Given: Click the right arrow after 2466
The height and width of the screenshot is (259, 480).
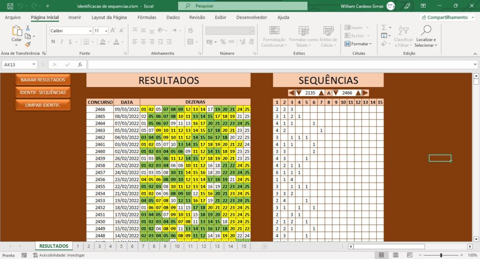Looking at the screenshot, I should coord(365,93).
